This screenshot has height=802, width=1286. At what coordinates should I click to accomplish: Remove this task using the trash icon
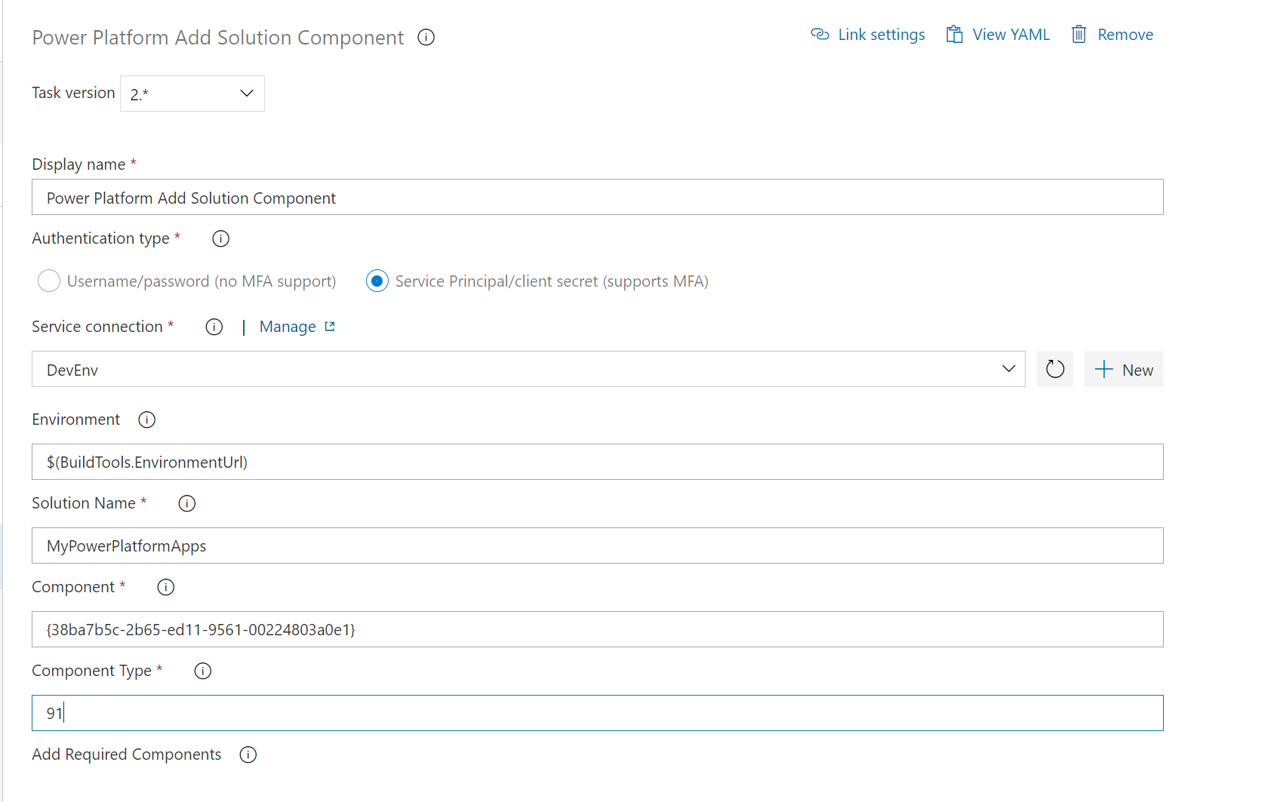click(1079, 34)
